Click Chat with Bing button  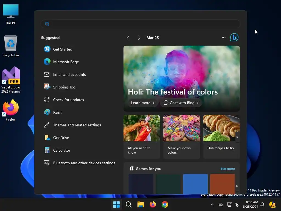pos(181,103)
